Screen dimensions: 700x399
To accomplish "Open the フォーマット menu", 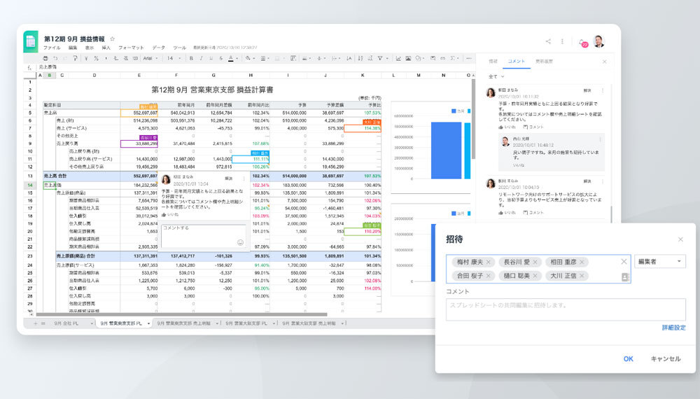I will (132, 48).
